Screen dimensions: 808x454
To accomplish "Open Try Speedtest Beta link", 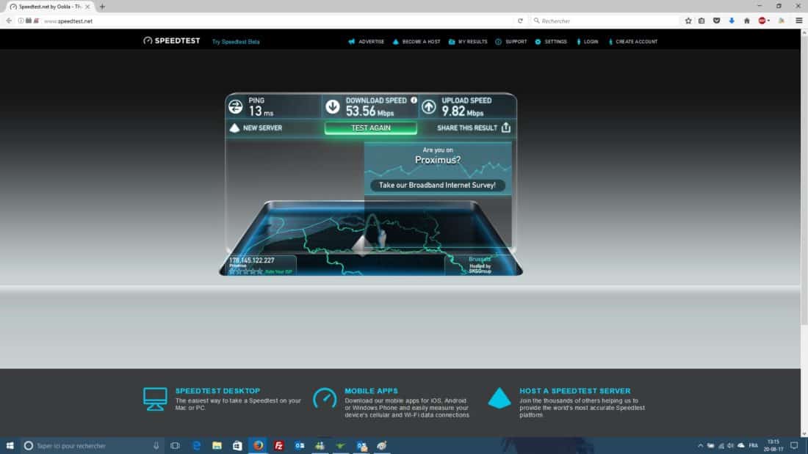I will (x=236, y=42).
